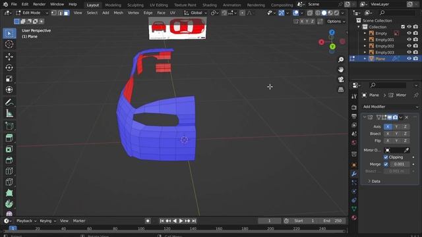Image resolution: width=422 pixels, height=237 pixels.
Task: Click the pan view hand icon
Action: [x=341, y=70]
